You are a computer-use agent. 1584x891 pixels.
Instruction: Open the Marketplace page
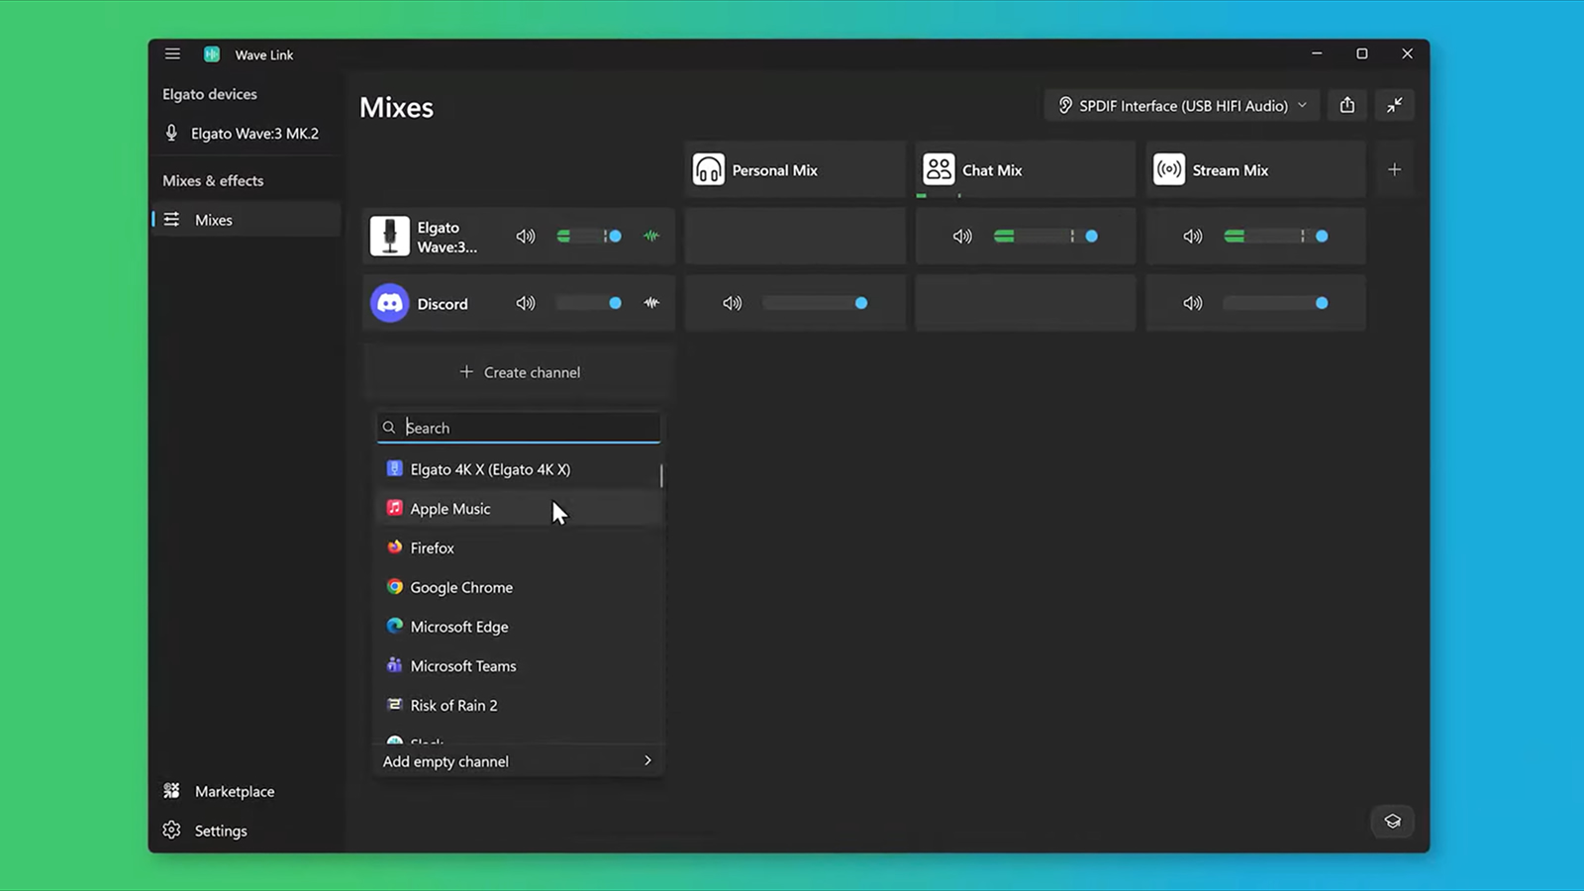coord(235,791)
